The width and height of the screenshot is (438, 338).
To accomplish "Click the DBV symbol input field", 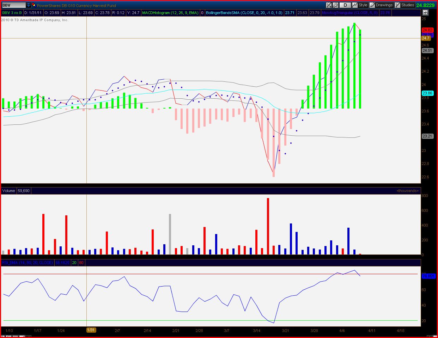I will [x=14, y=5].
